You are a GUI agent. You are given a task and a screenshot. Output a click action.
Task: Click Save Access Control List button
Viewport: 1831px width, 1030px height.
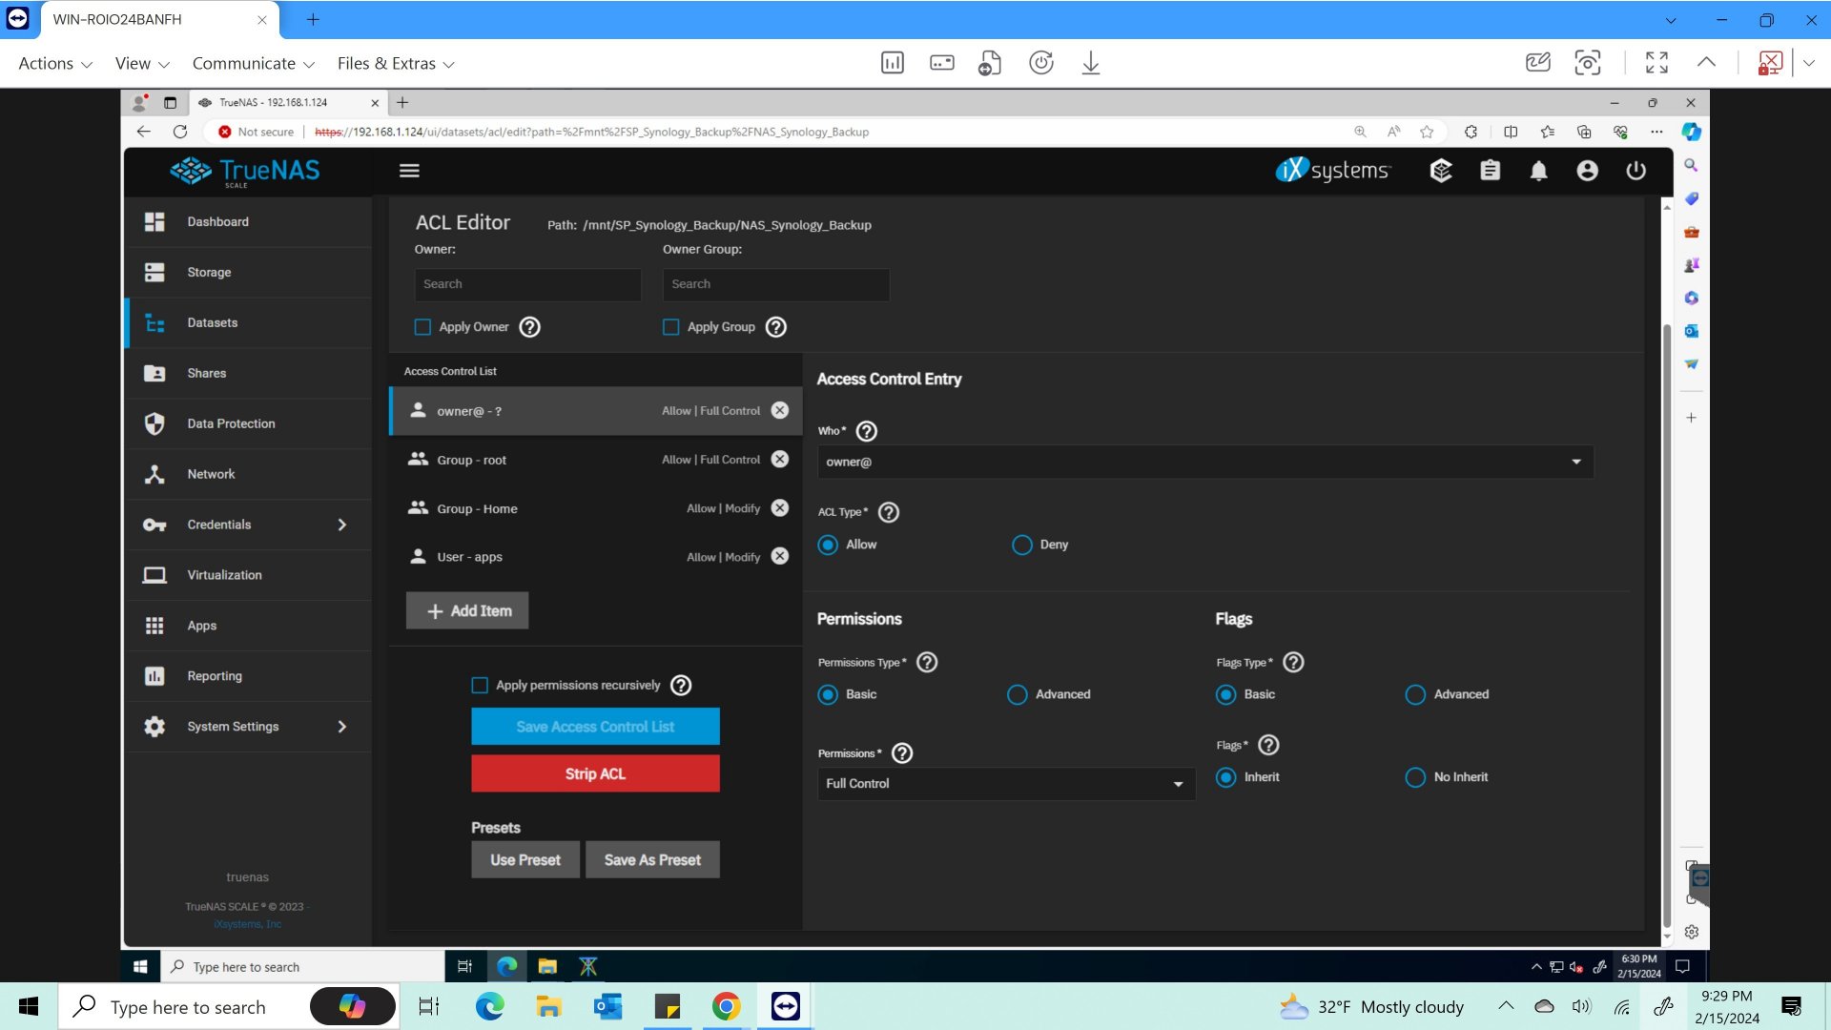click(595, 727)
